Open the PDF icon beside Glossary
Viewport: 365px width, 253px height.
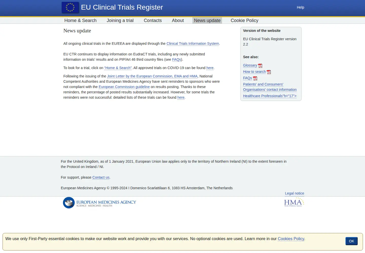pyautogui.click(x=260, y=66)
